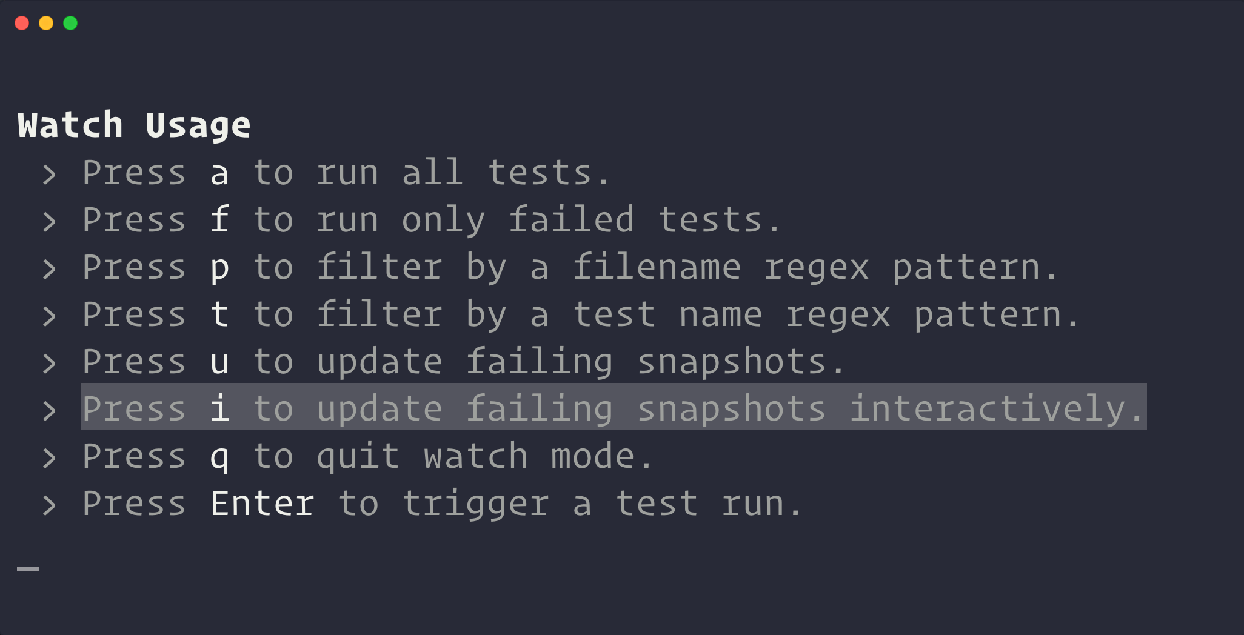Image resolution: width=1244 pixels, height=635 pixels.
Task: Click the Enter key hint text
Action: pos(263,504)
